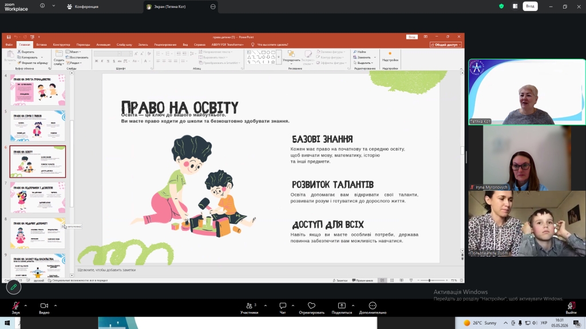Click the green annotation pencil icon
This screenshot has width=586, height=329.
point(14,287)
